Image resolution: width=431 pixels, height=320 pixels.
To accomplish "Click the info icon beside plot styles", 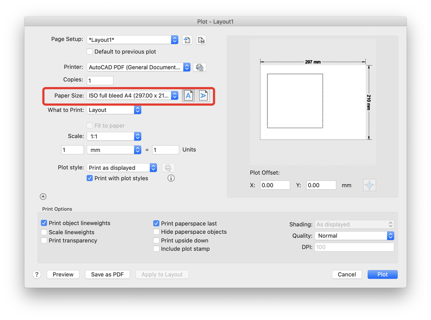I will click(x=171, y=178).
